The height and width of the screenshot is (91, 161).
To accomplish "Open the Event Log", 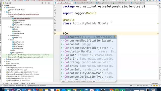I will tap(154, 83).
